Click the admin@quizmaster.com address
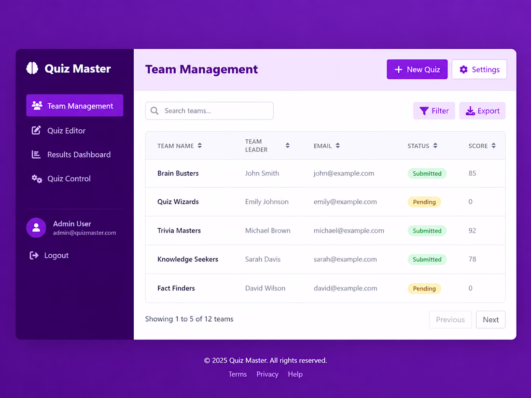 [84, 233]
